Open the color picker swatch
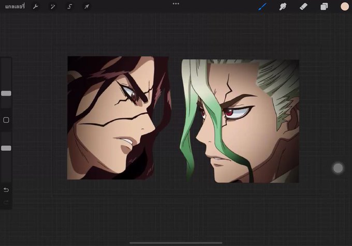The image size is (352, 246). pos(345,7)
